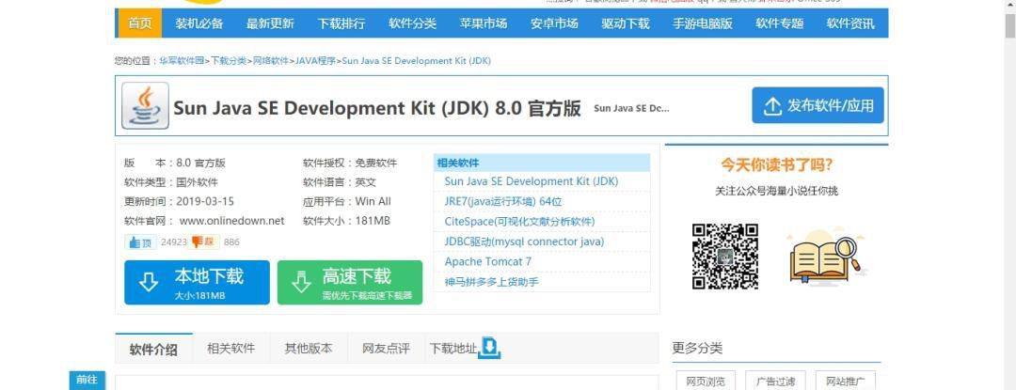This screenshot has width=1016, height=390.
Task: Switch to the 其他版本 tab
Action: [x=309, y=348]
